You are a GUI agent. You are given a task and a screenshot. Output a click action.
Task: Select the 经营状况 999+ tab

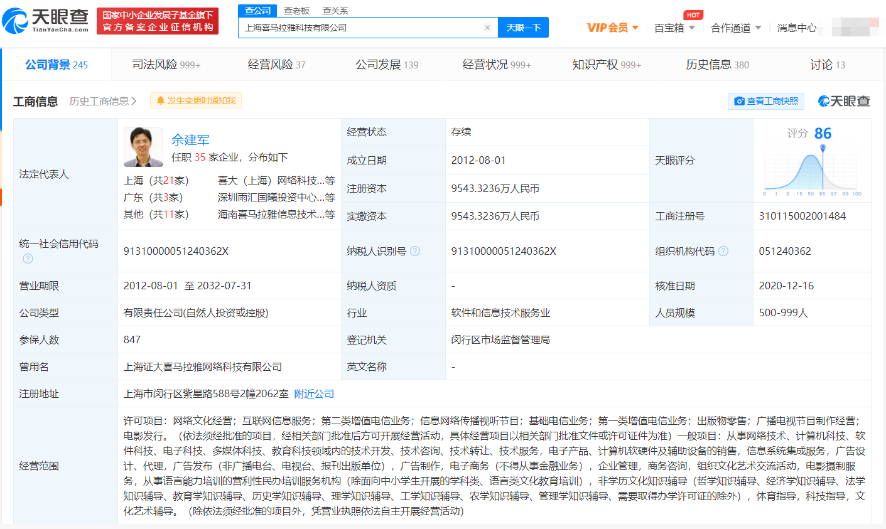coord(497,65)
